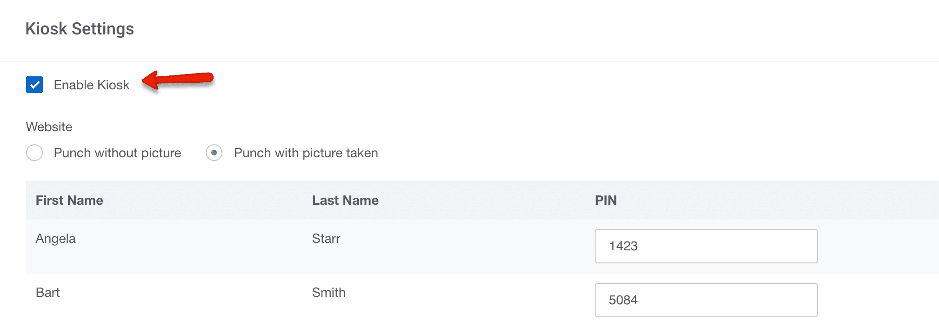This screenshot has height=322, width=939.
Task: Click the Angela first name cell
Action: (55, 239)
